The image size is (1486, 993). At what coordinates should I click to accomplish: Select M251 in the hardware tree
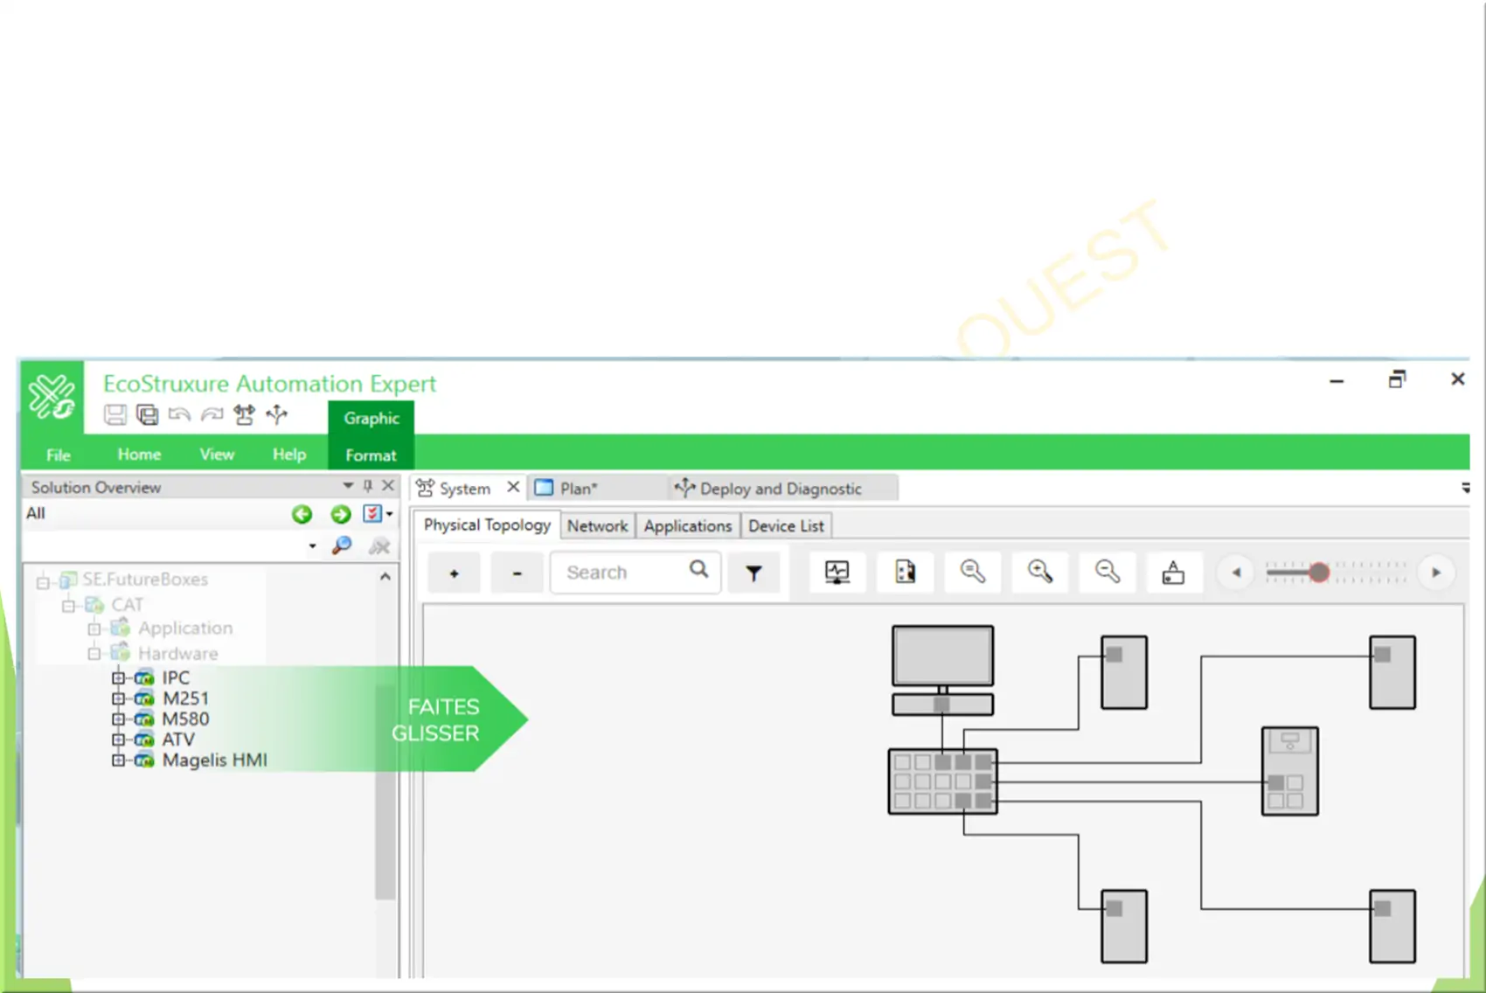[x=186, y=698]
